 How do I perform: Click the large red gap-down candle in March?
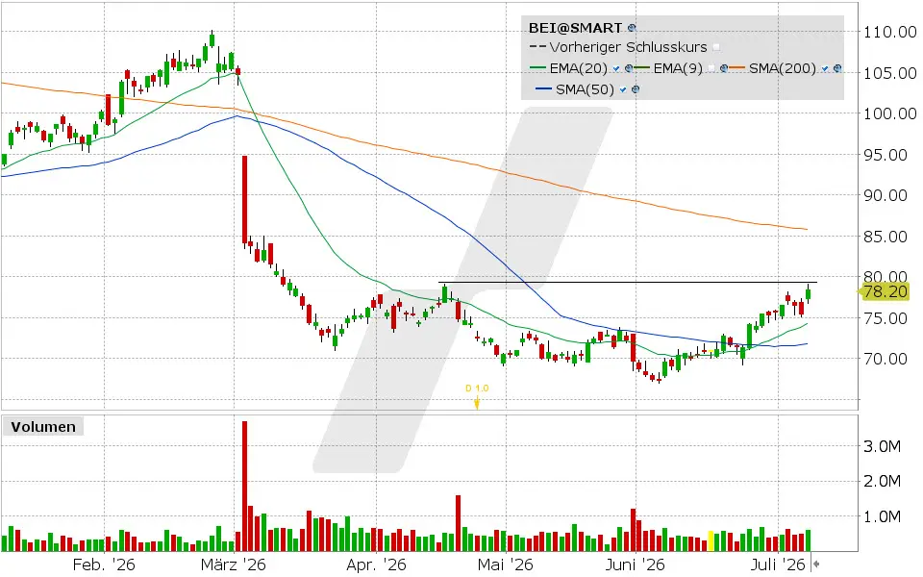pos(244,200)
